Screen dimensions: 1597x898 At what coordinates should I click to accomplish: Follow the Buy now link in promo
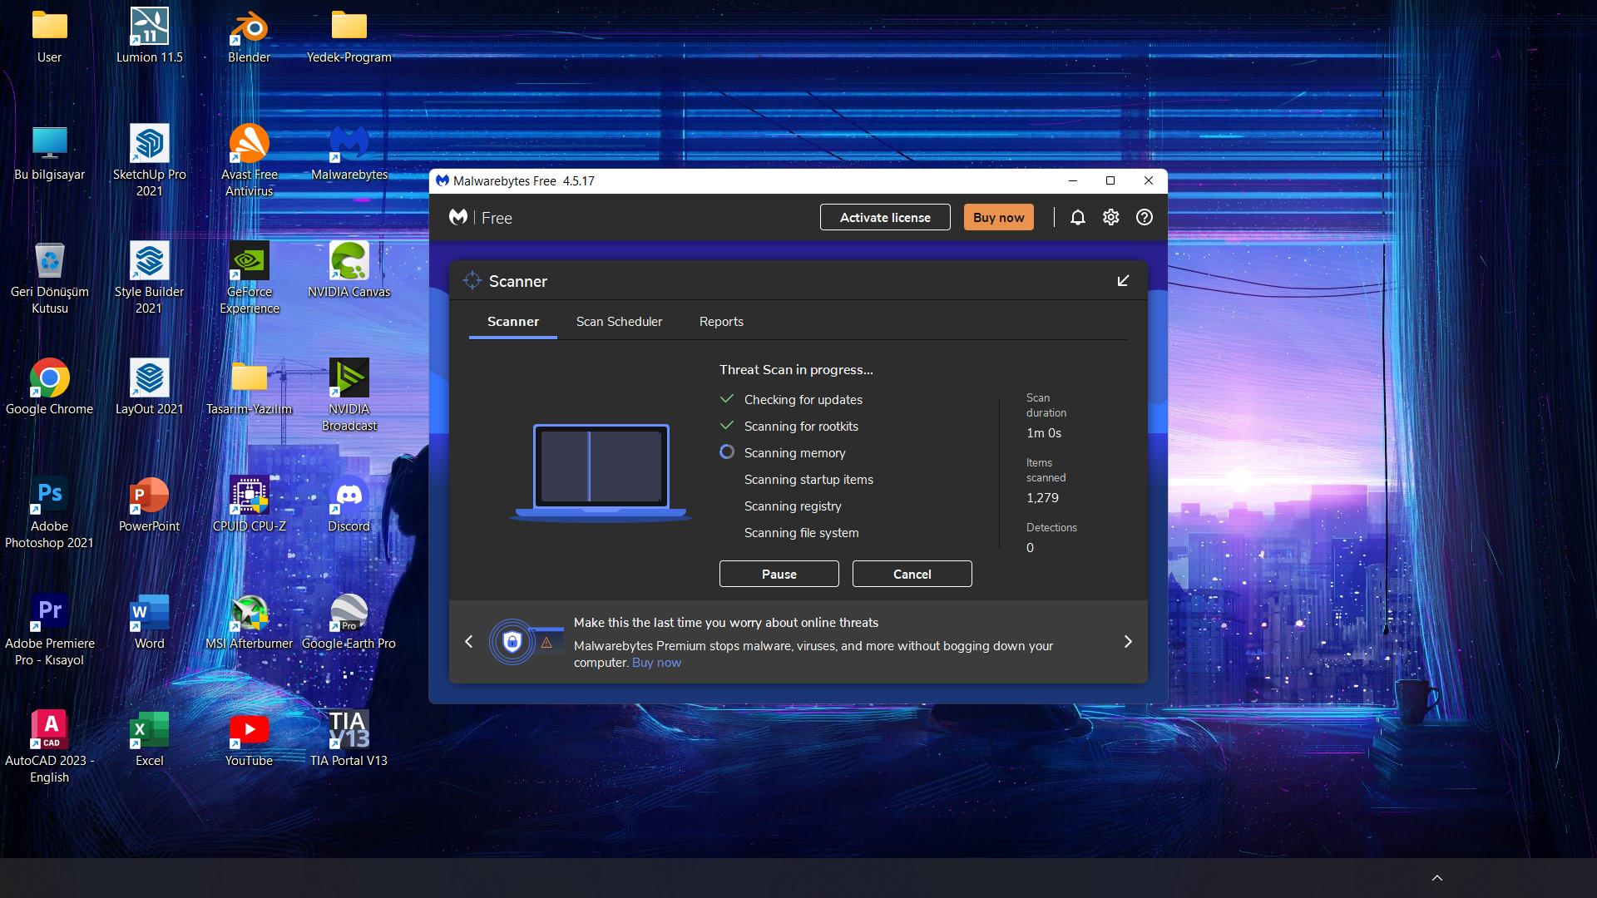tap(656, 663)
